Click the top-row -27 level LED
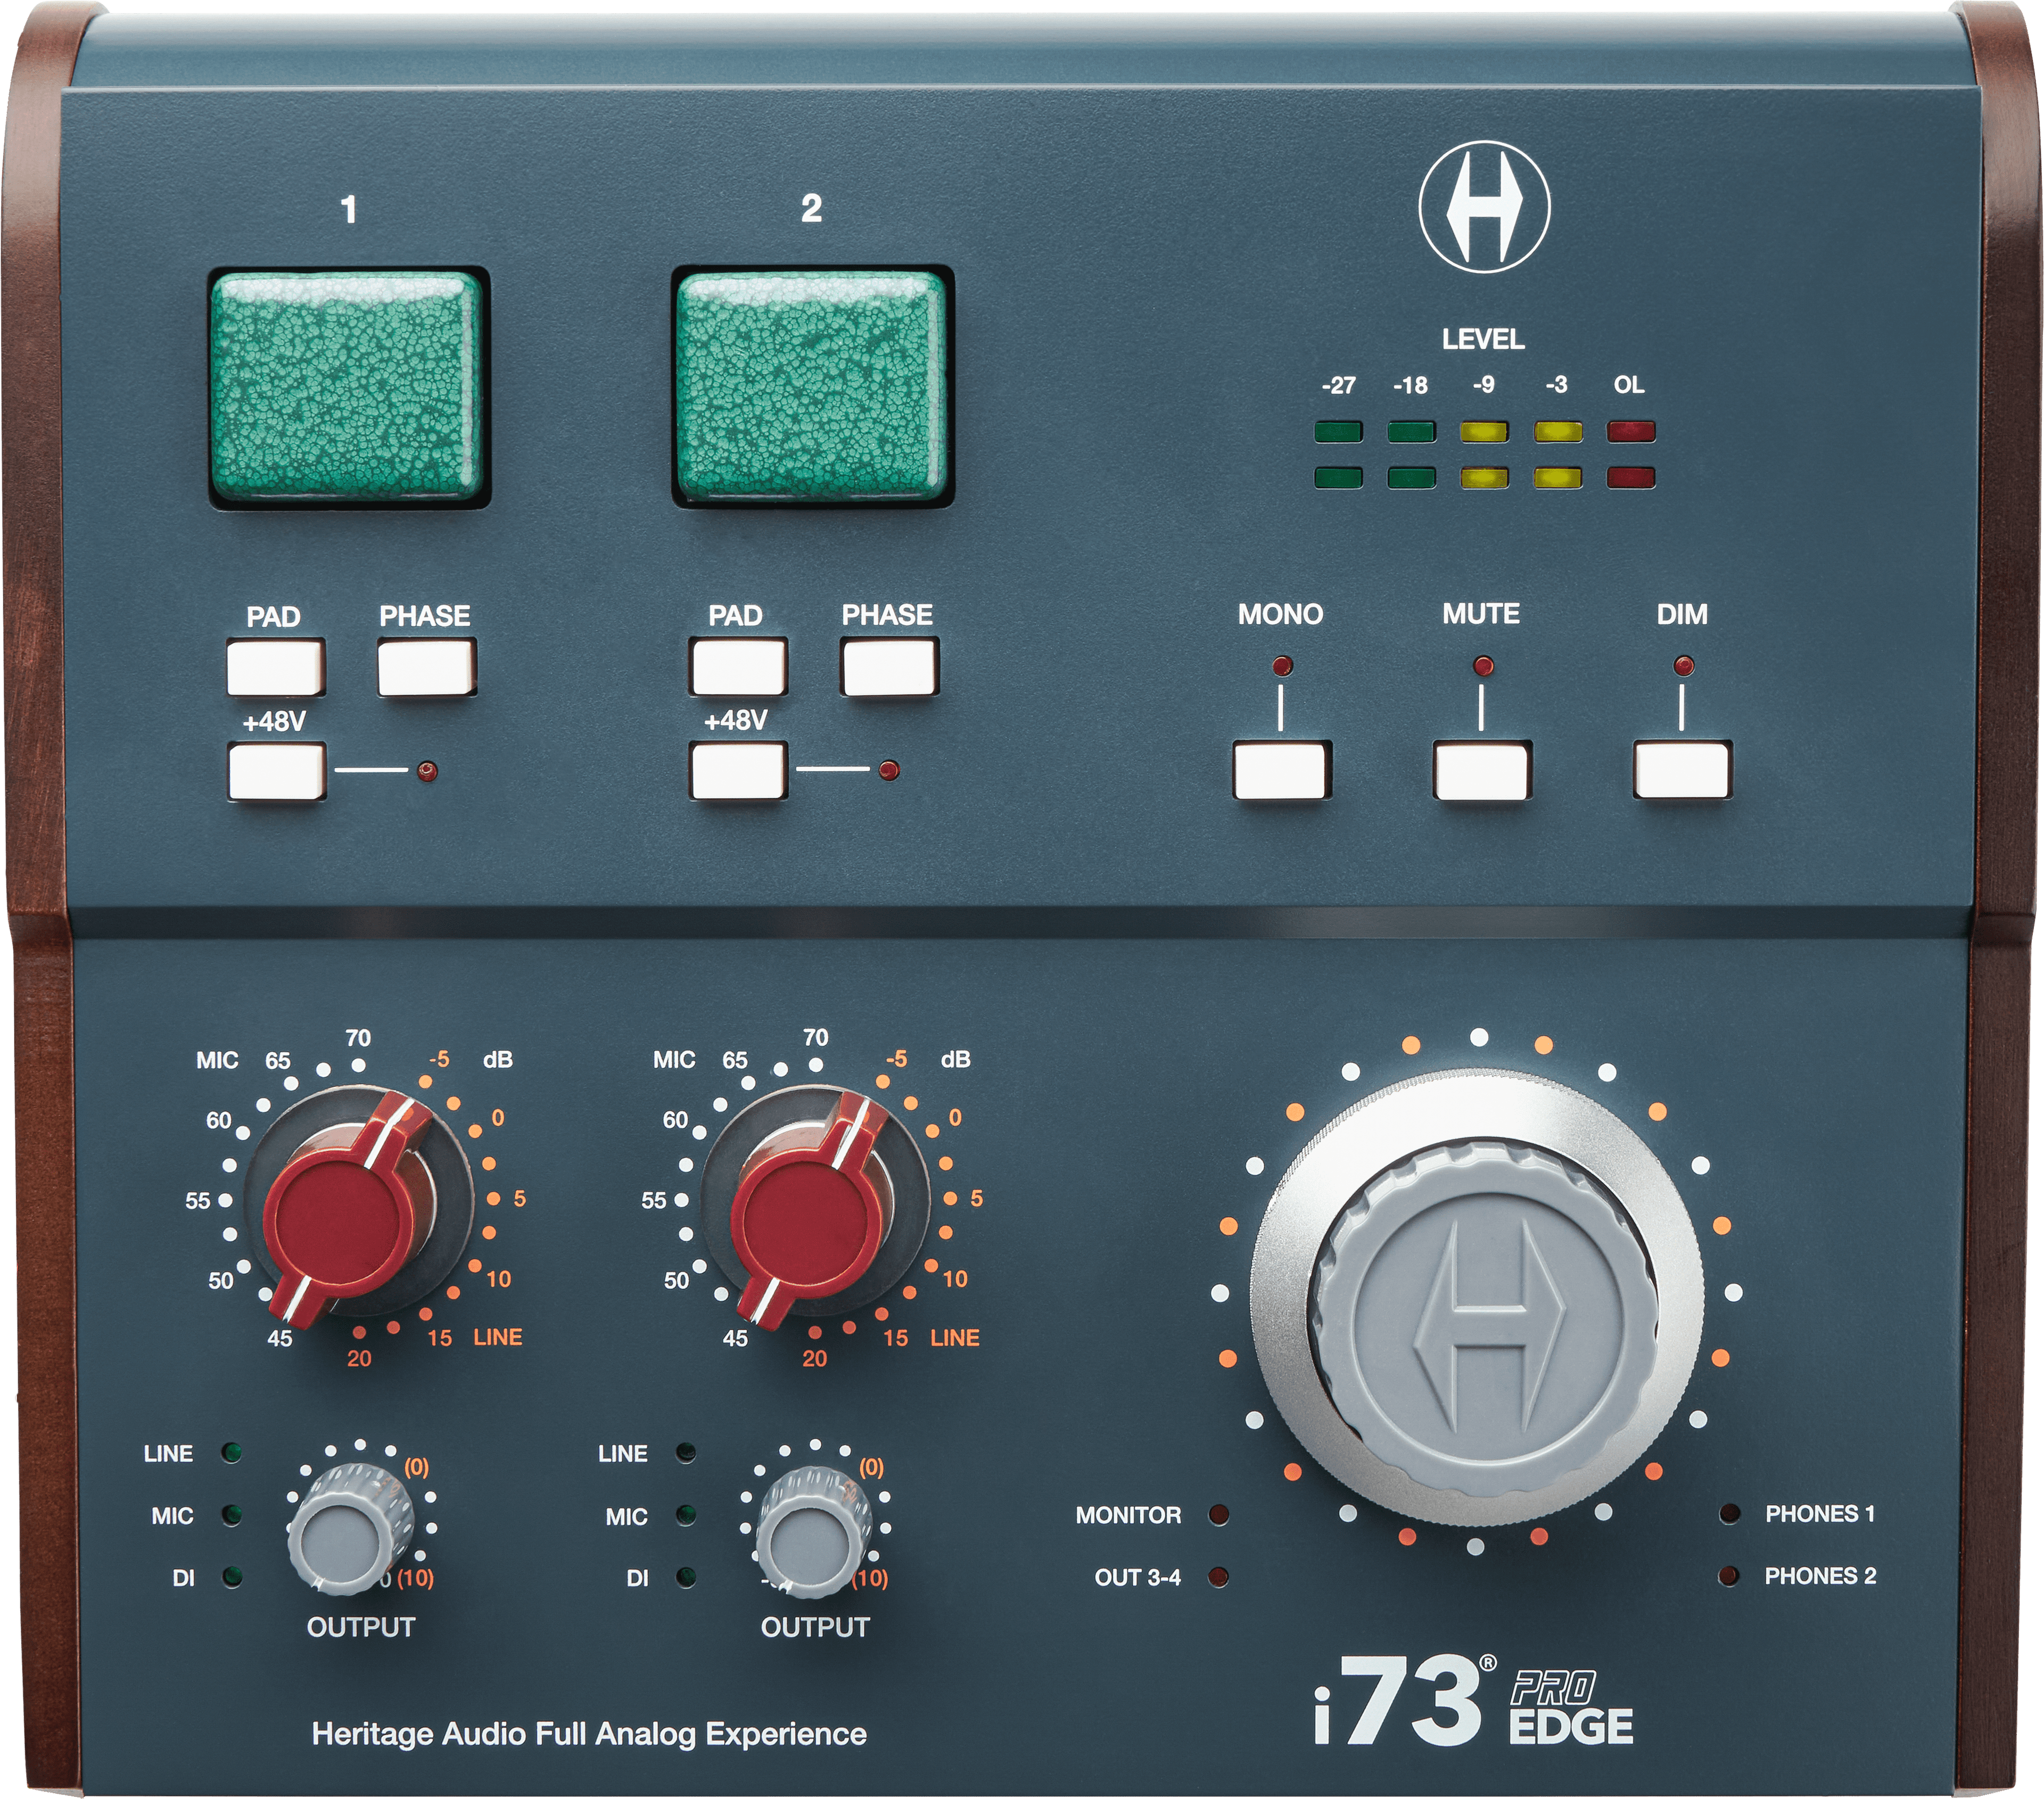 pos(1338,432)
